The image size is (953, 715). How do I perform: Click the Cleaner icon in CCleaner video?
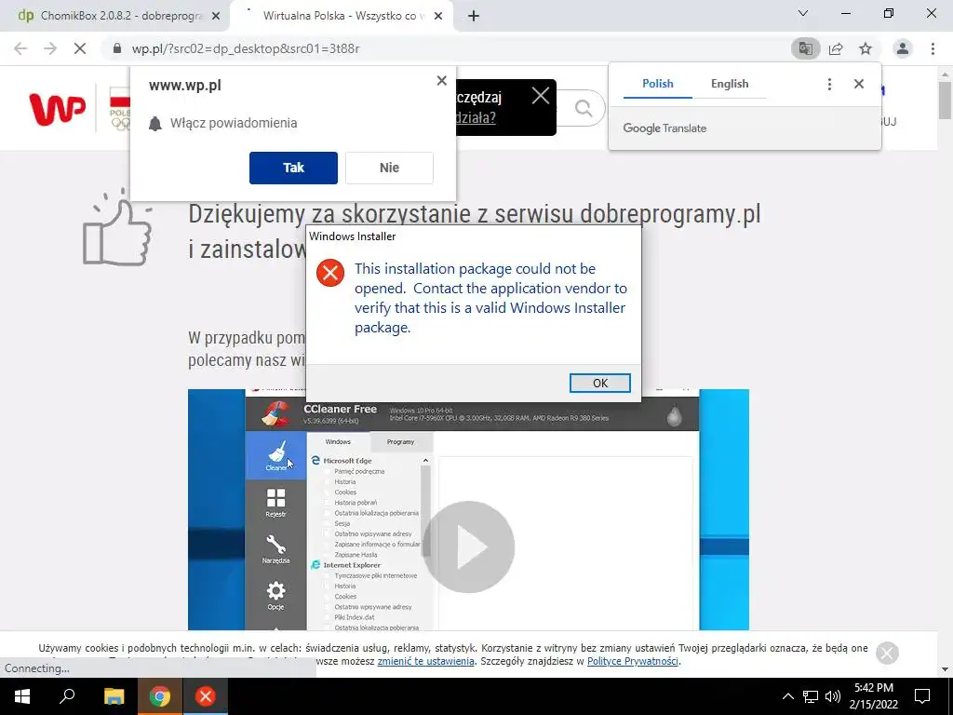point(275,456)
